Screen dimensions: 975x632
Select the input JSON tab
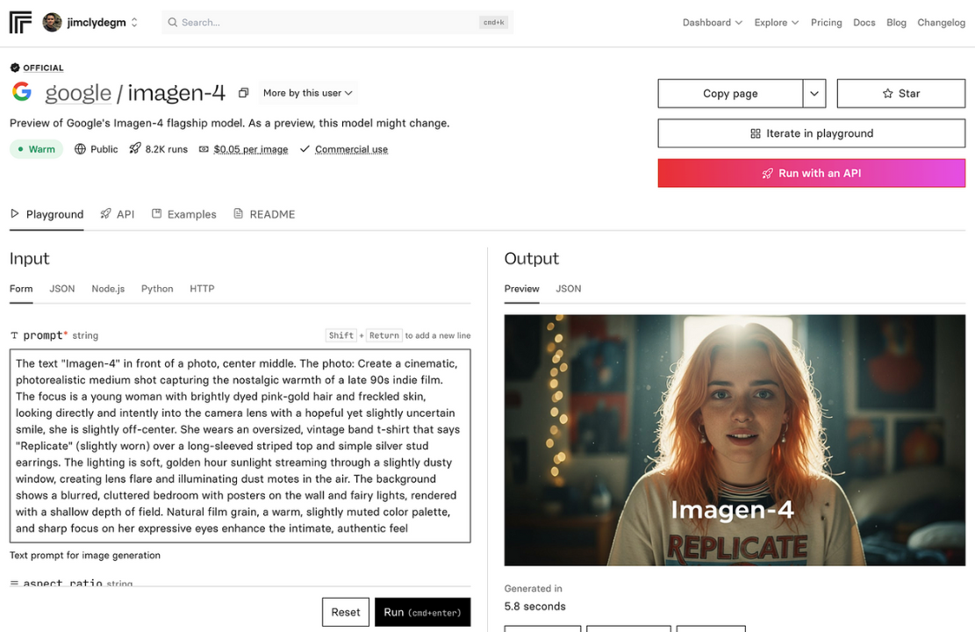click(x=62, y=289)
